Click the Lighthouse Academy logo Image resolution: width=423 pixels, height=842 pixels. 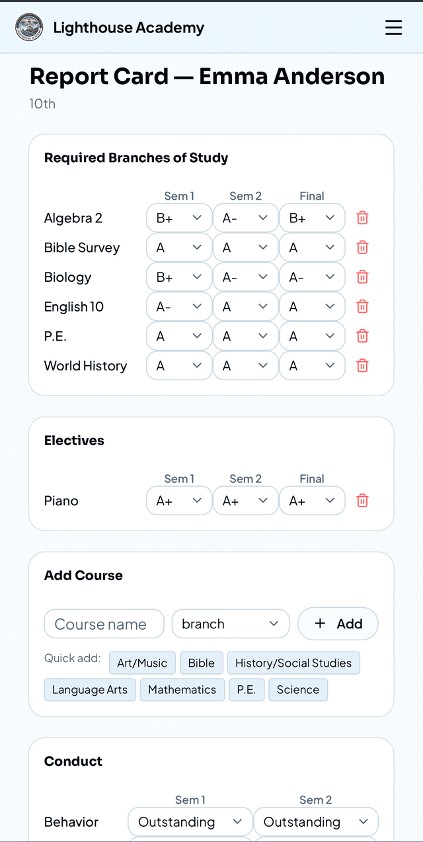(x=29, y=27)
